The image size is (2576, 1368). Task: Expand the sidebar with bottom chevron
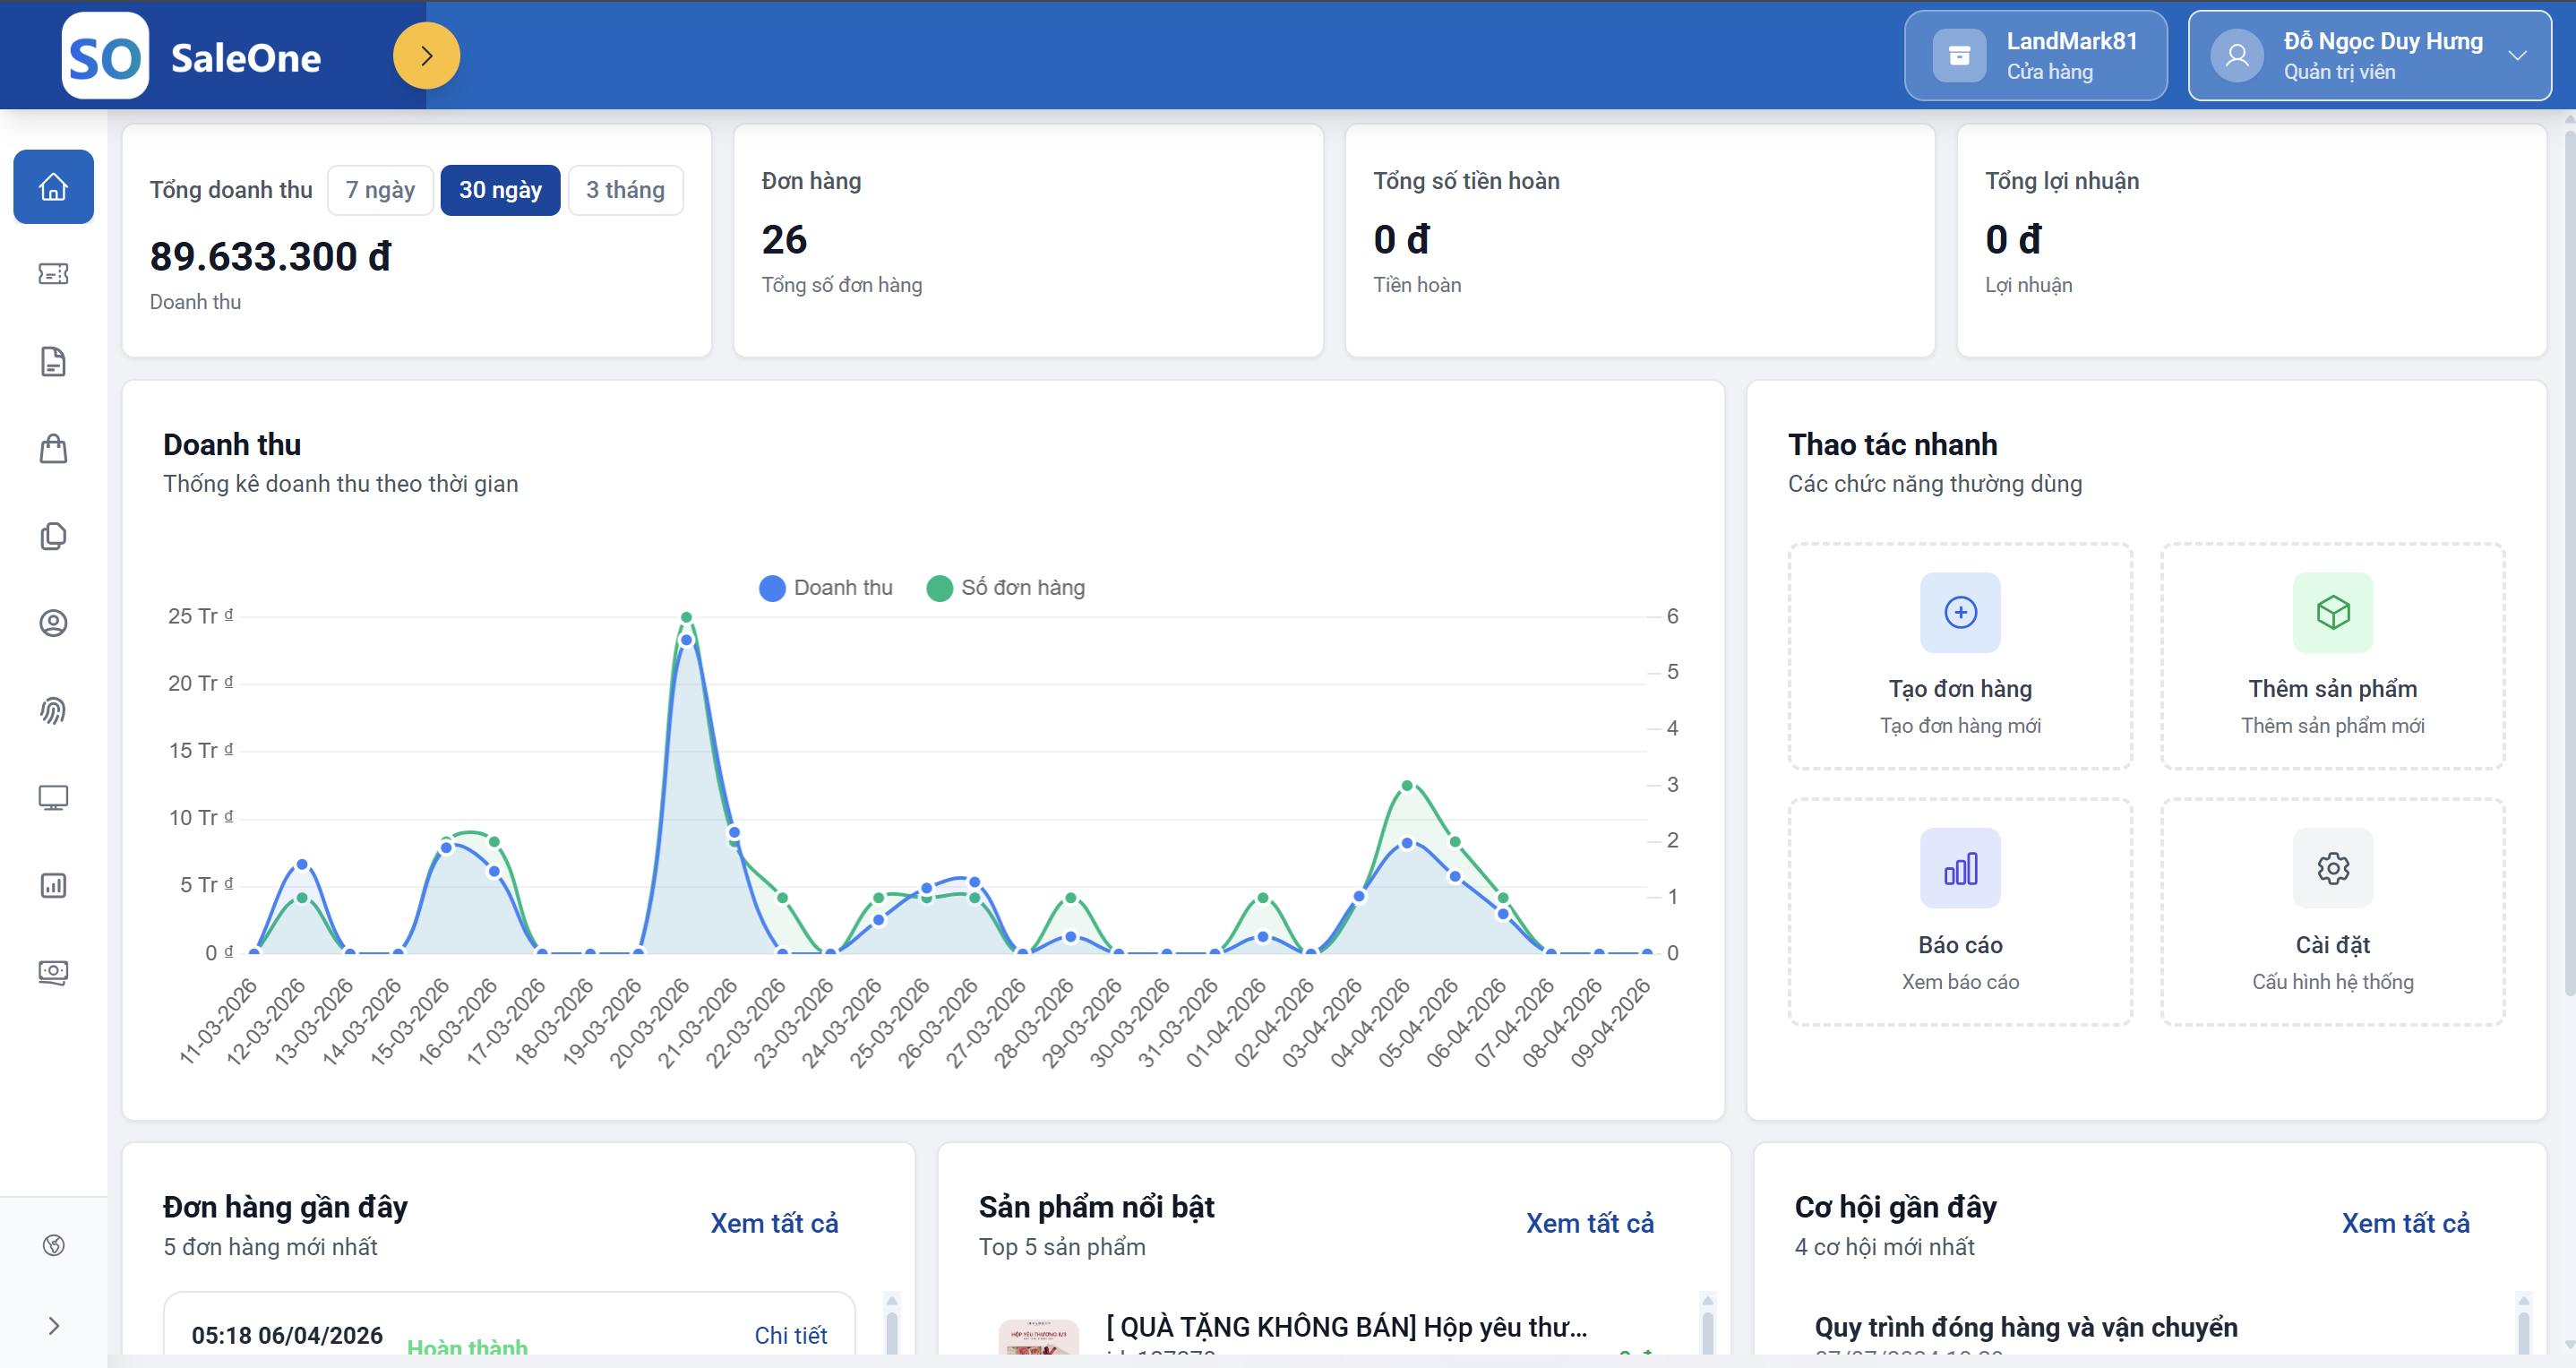[54, 1326]
